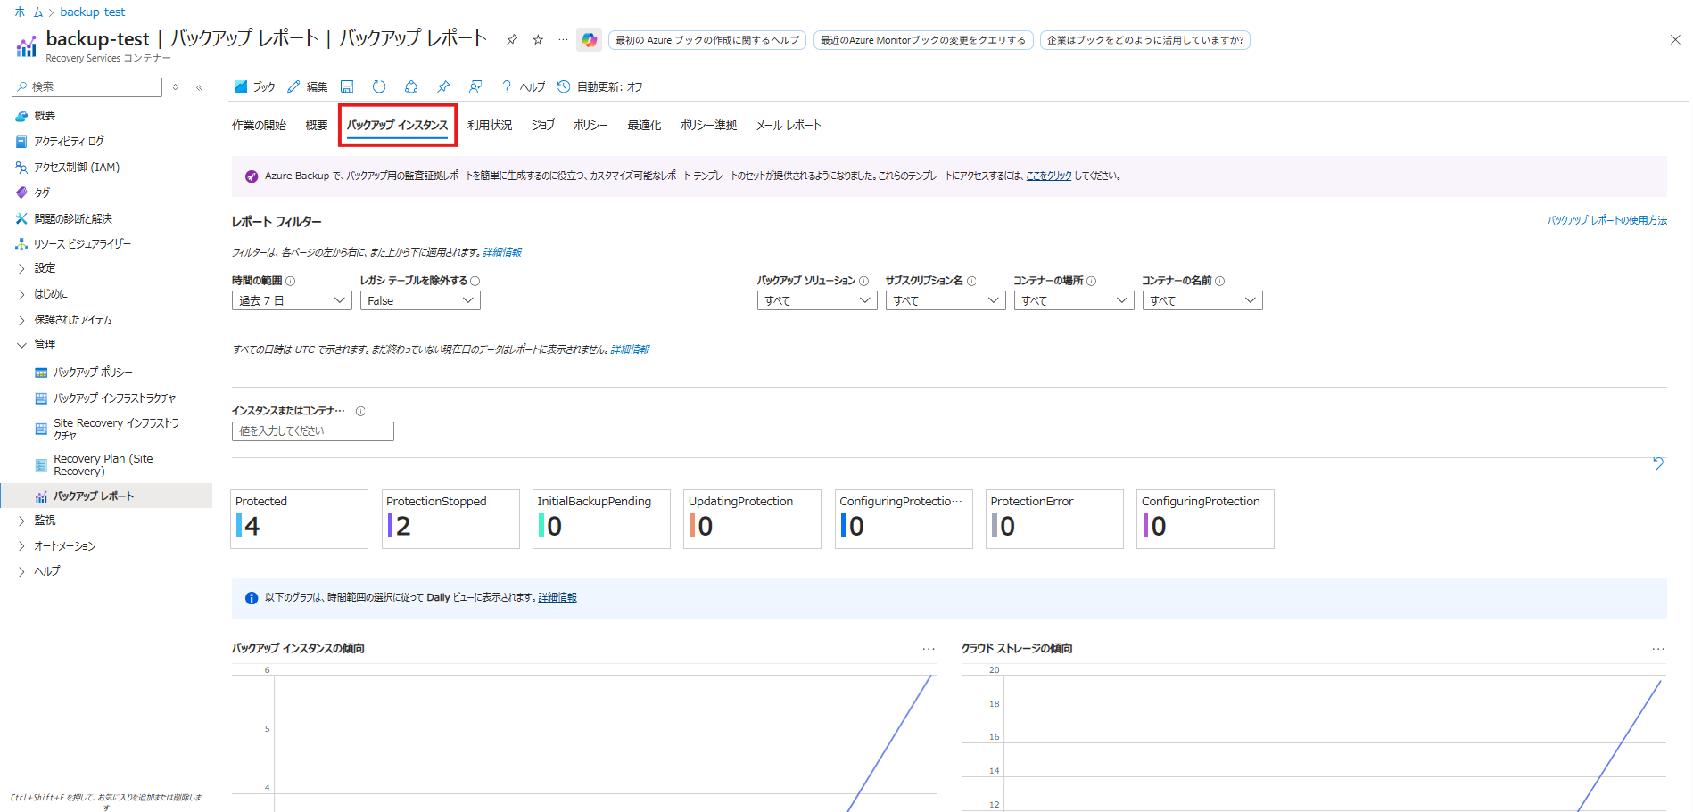Open the Copilot icon in header
1693x812 pixels.
(589, 39)
